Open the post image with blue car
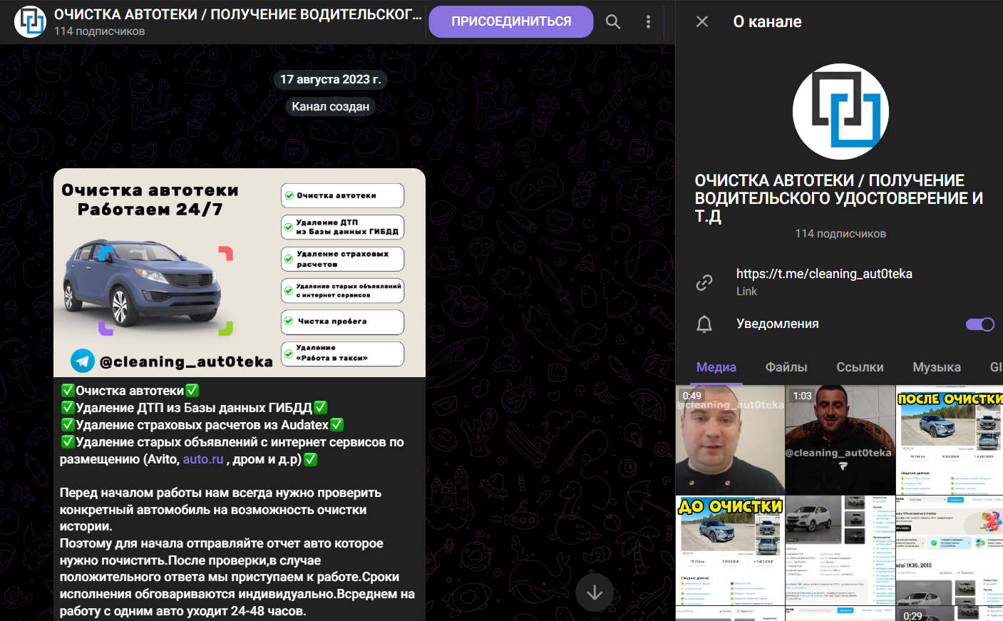This screenshot has height=621, width=1003. (240, 272)
